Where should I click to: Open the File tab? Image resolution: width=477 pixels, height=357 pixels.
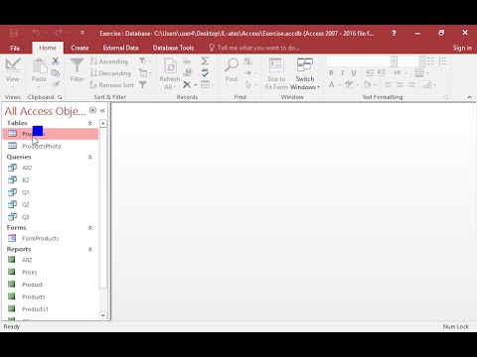(15, 48)
